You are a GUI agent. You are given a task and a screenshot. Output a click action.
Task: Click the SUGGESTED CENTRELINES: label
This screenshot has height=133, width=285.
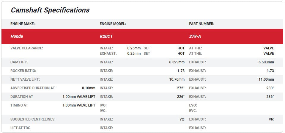(x=33, y=119)
